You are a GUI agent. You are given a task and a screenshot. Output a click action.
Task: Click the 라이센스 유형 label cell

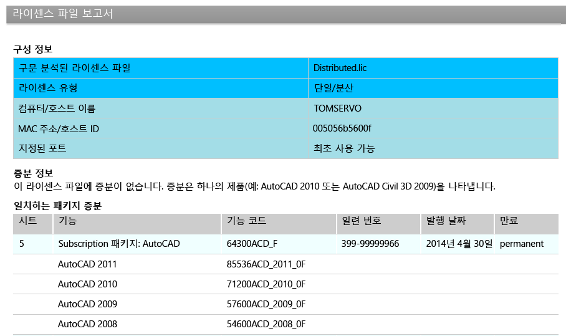[161, 88]
